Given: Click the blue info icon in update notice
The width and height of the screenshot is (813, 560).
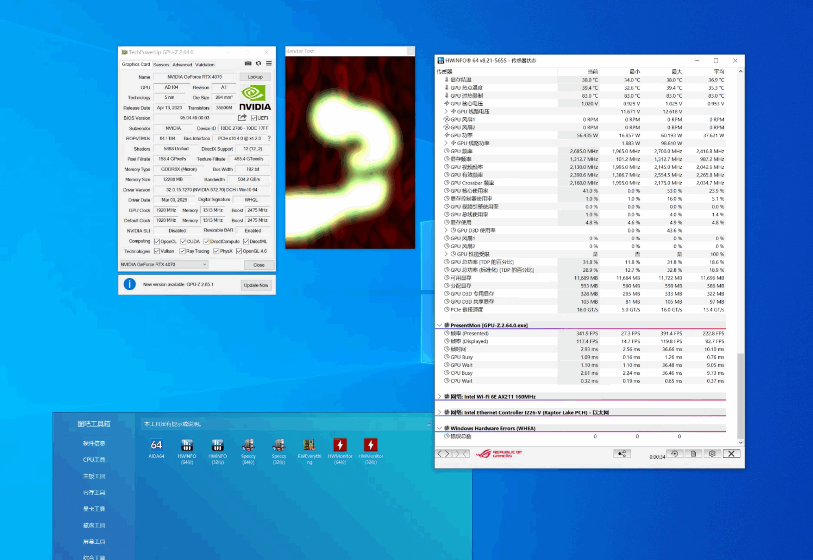Looking at the screenshot, I should coord(130,284).
